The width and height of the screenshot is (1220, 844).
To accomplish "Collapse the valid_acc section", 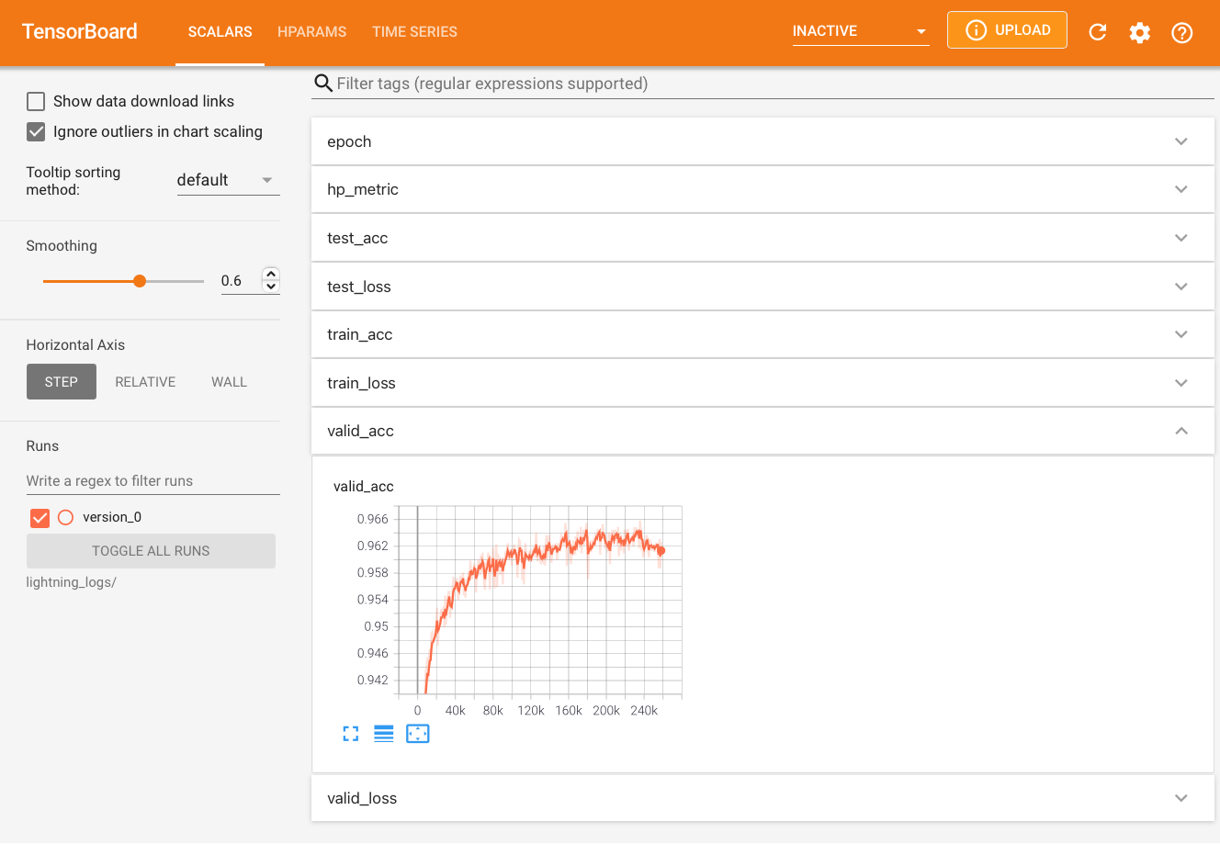I will (x=762, y=431).
